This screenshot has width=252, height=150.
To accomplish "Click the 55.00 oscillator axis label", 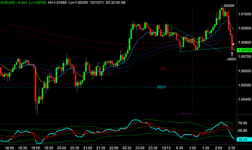I will (x=242, y=130).
